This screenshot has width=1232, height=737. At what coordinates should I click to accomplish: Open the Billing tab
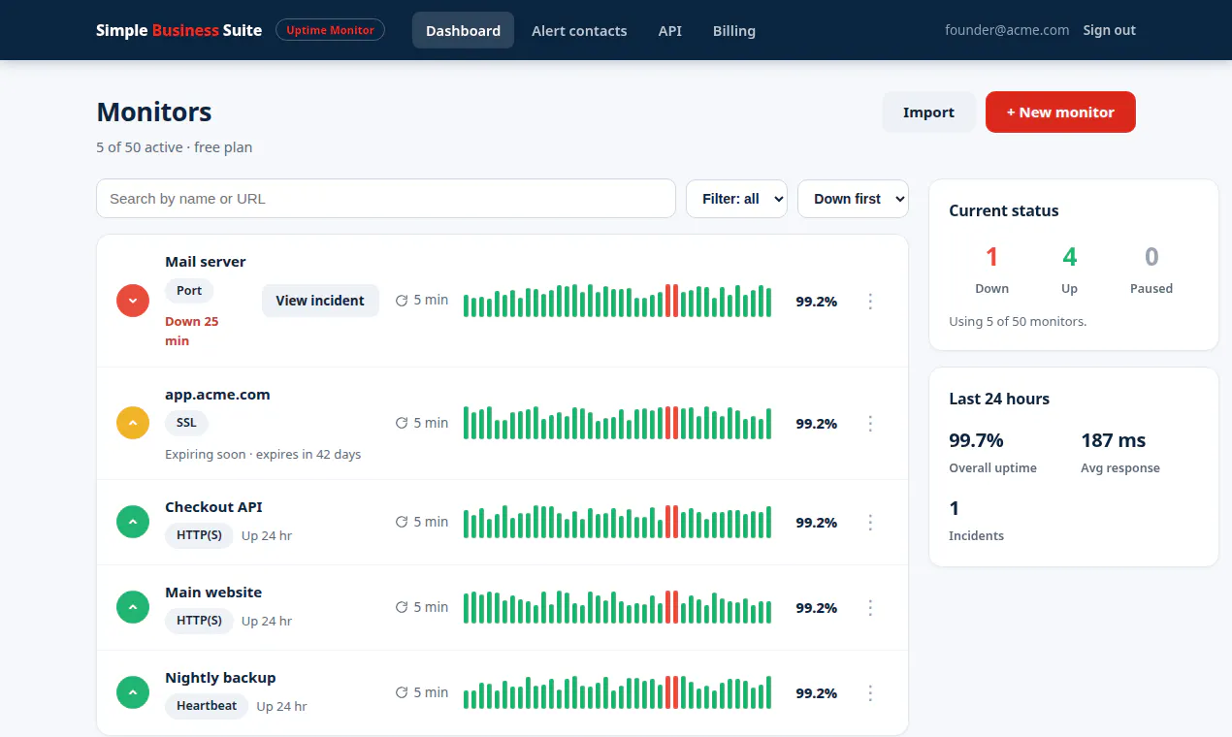click(734, 30)
